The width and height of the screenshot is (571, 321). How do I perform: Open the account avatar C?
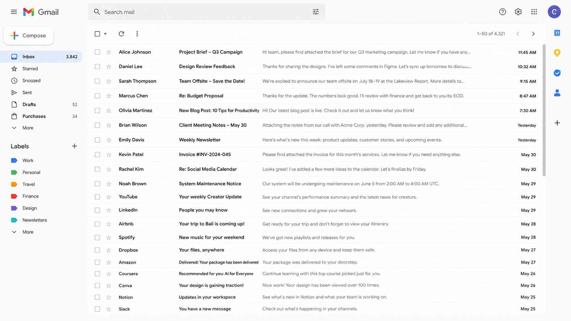click(x=554, y=12)
